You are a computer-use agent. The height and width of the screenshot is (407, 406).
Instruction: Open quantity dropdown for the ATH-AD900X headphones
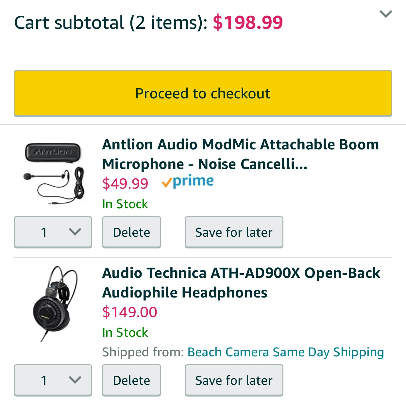coord(53,380)
